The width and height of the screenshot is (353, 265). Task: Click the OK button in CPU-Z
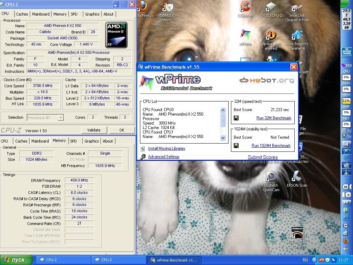pyautogui.click(x=122, y=130)
